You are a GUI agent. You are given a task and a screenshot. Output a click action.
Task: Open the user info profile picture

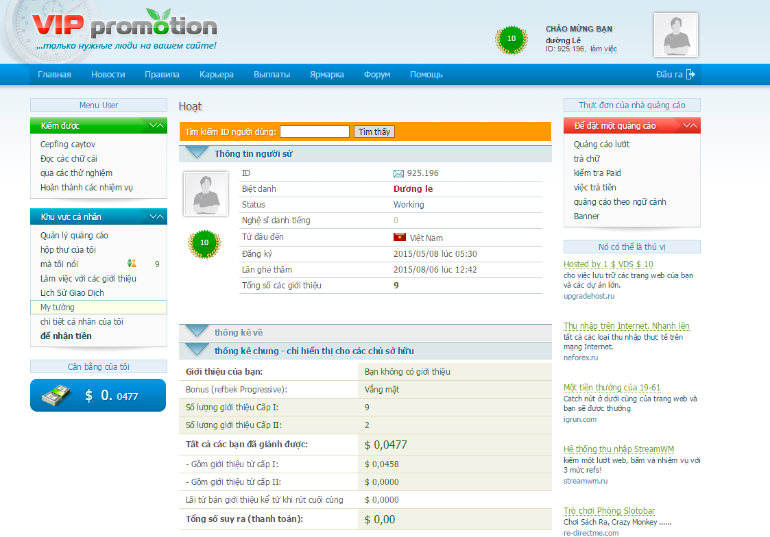coord(205,194)
